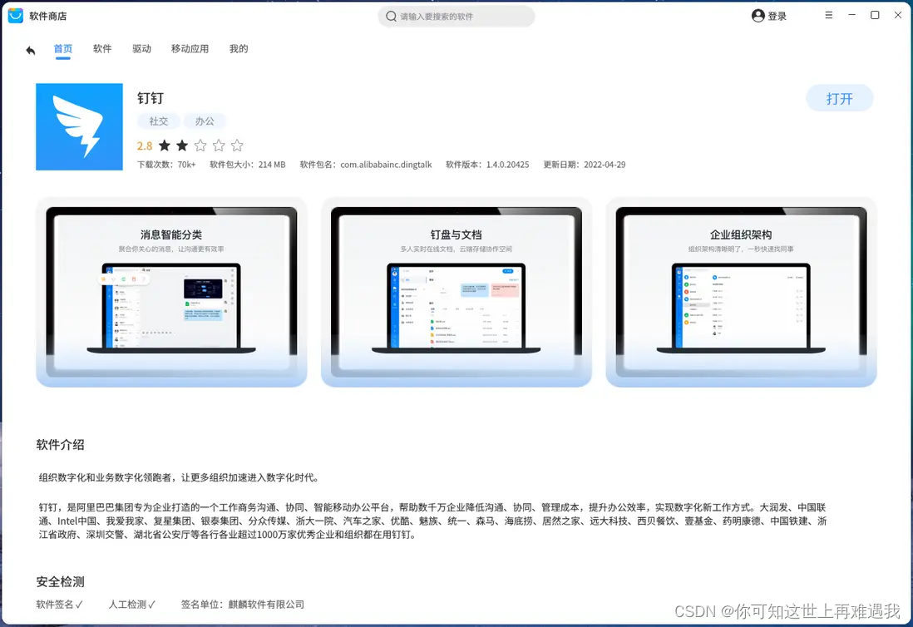
Task: Switch to the 首页 tab
Action: point(63,49)
